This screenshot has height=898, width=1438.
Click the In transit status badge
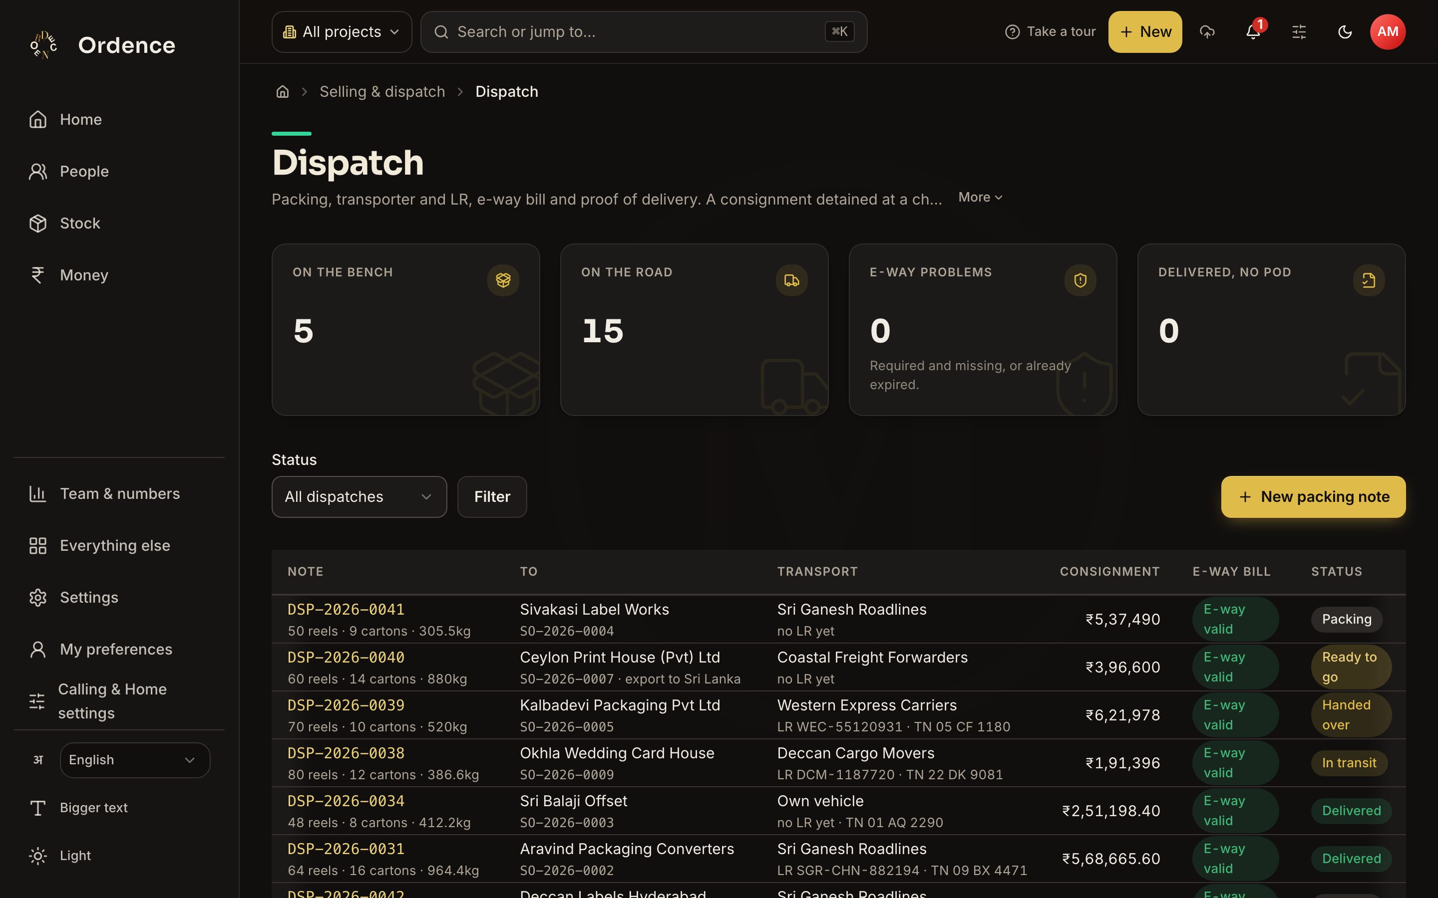tap(1349, 763)
